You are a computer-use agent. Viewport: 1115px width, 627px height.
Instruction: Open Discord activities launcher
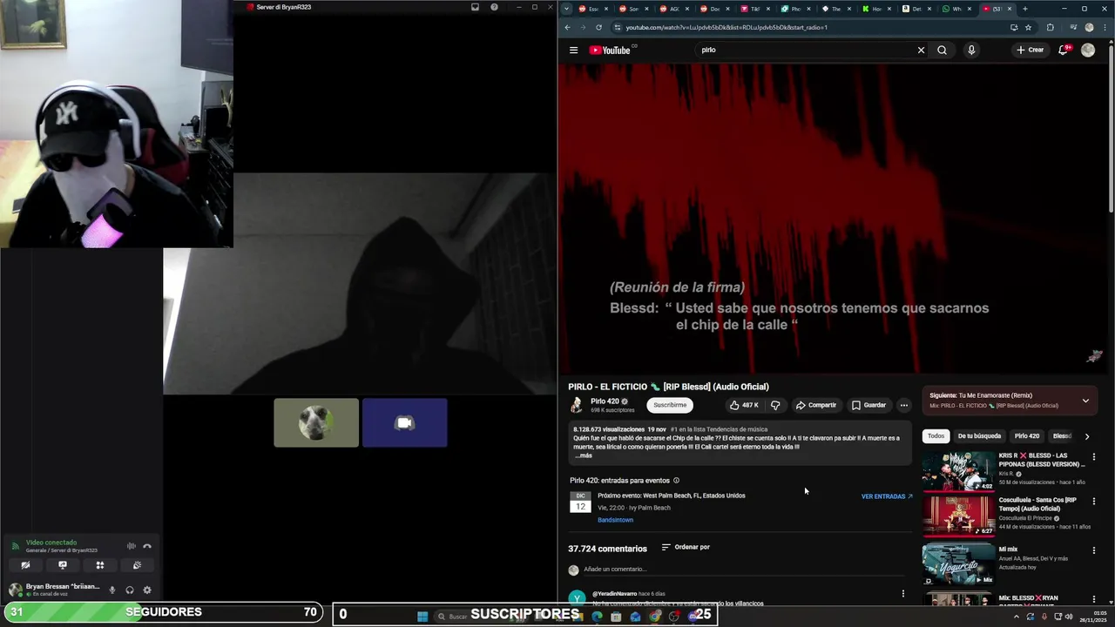point(100,565)
